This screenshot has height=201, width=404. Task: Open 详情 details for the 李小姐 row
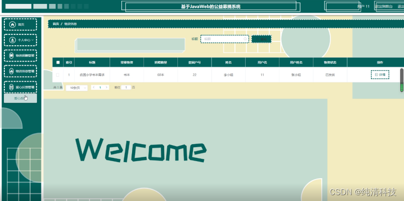coord(380,75)
